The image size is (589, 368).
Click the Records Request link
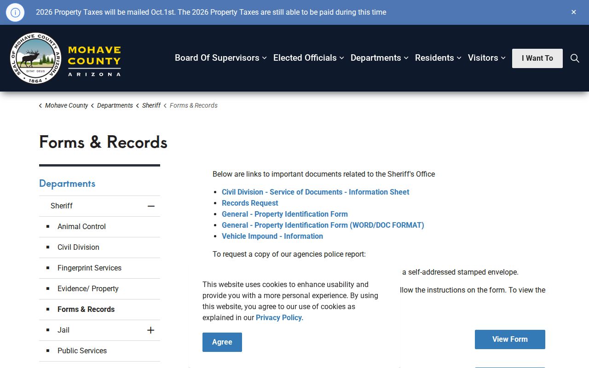point(250,203)
